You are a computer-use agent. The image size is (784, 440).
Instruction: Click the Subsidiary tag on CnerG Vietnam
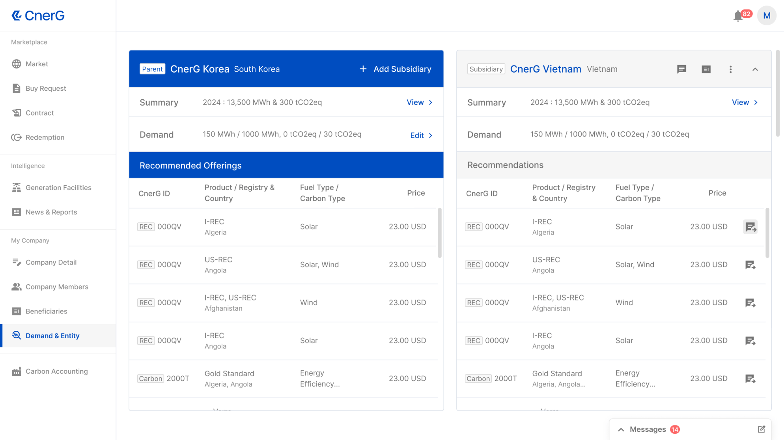(486, 69)
